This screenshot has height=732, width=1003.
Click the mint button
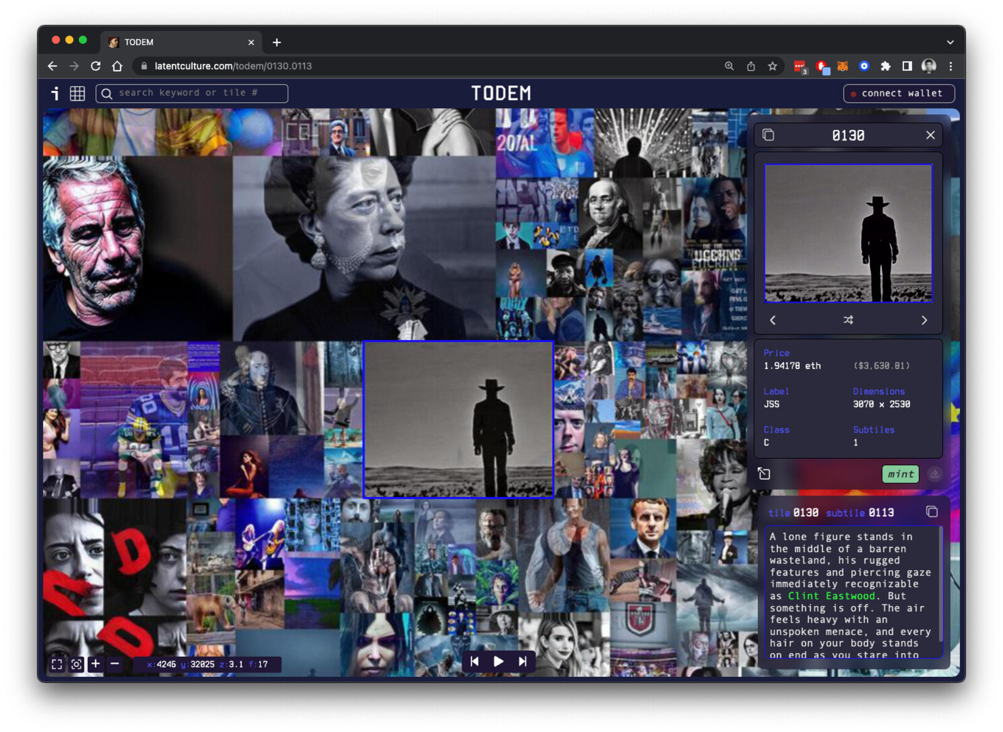click(x=900, y=474)
